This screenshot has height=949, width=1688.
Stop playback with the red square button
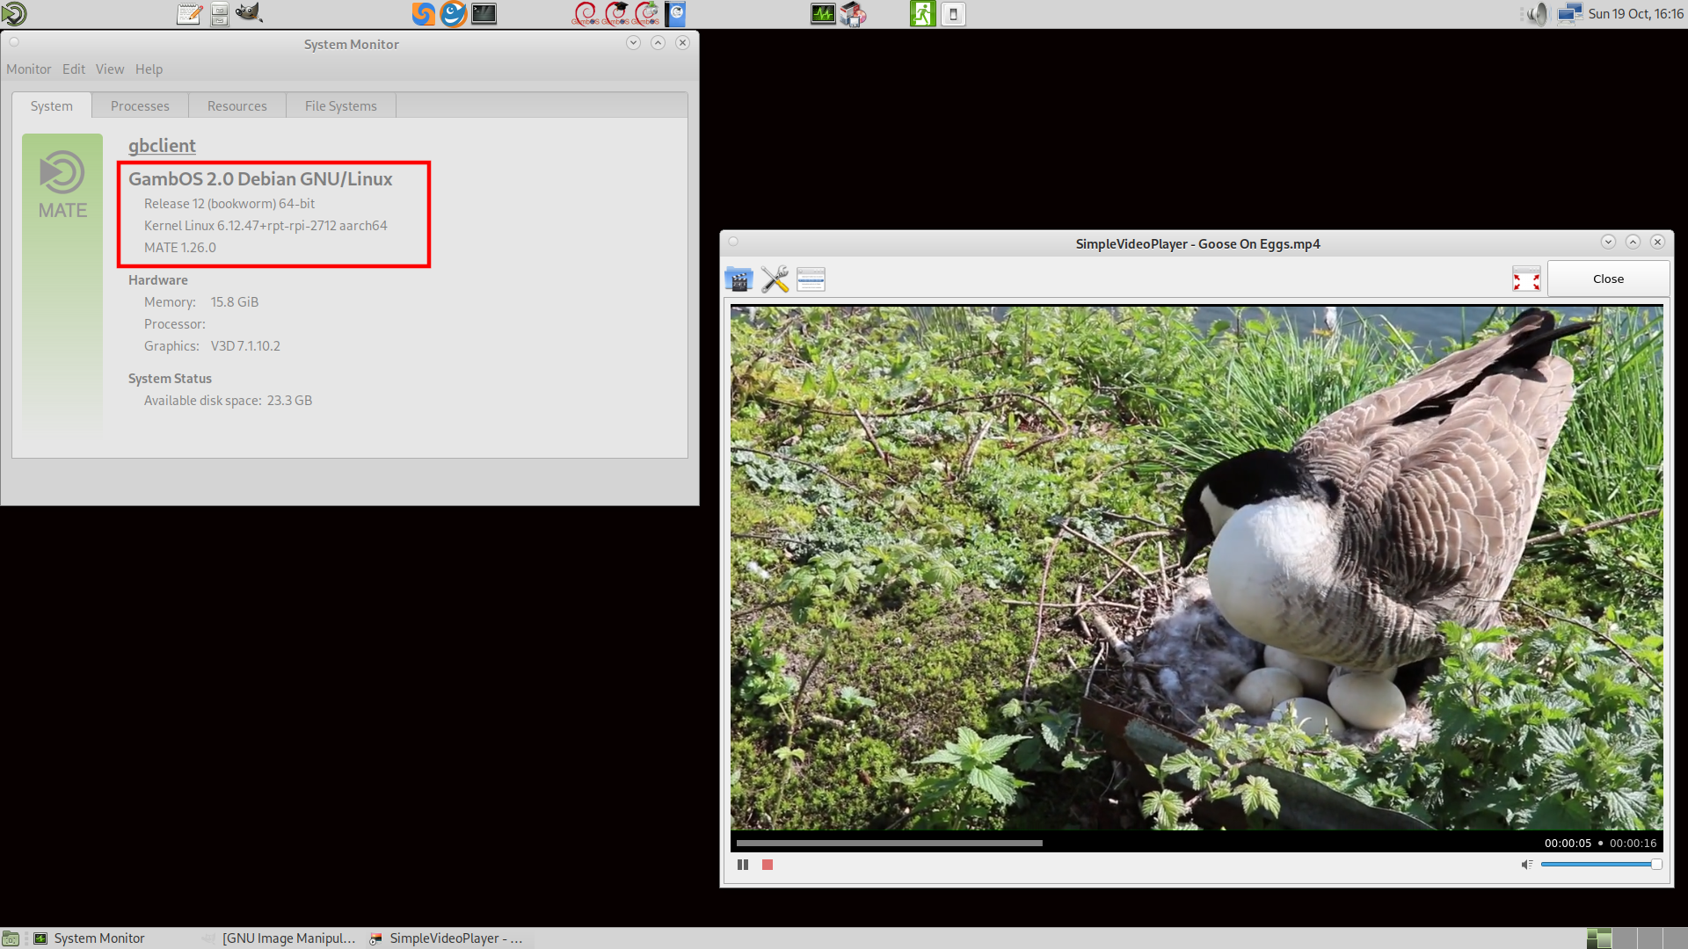[767, 864]
